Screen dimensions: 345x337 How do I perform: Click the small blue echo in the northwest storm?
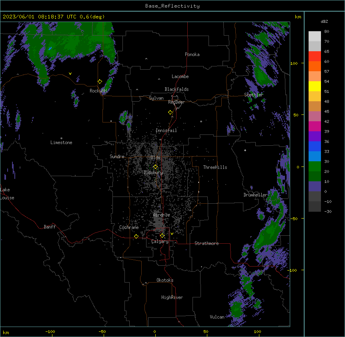pyautogui.click(x=50, y=48)
